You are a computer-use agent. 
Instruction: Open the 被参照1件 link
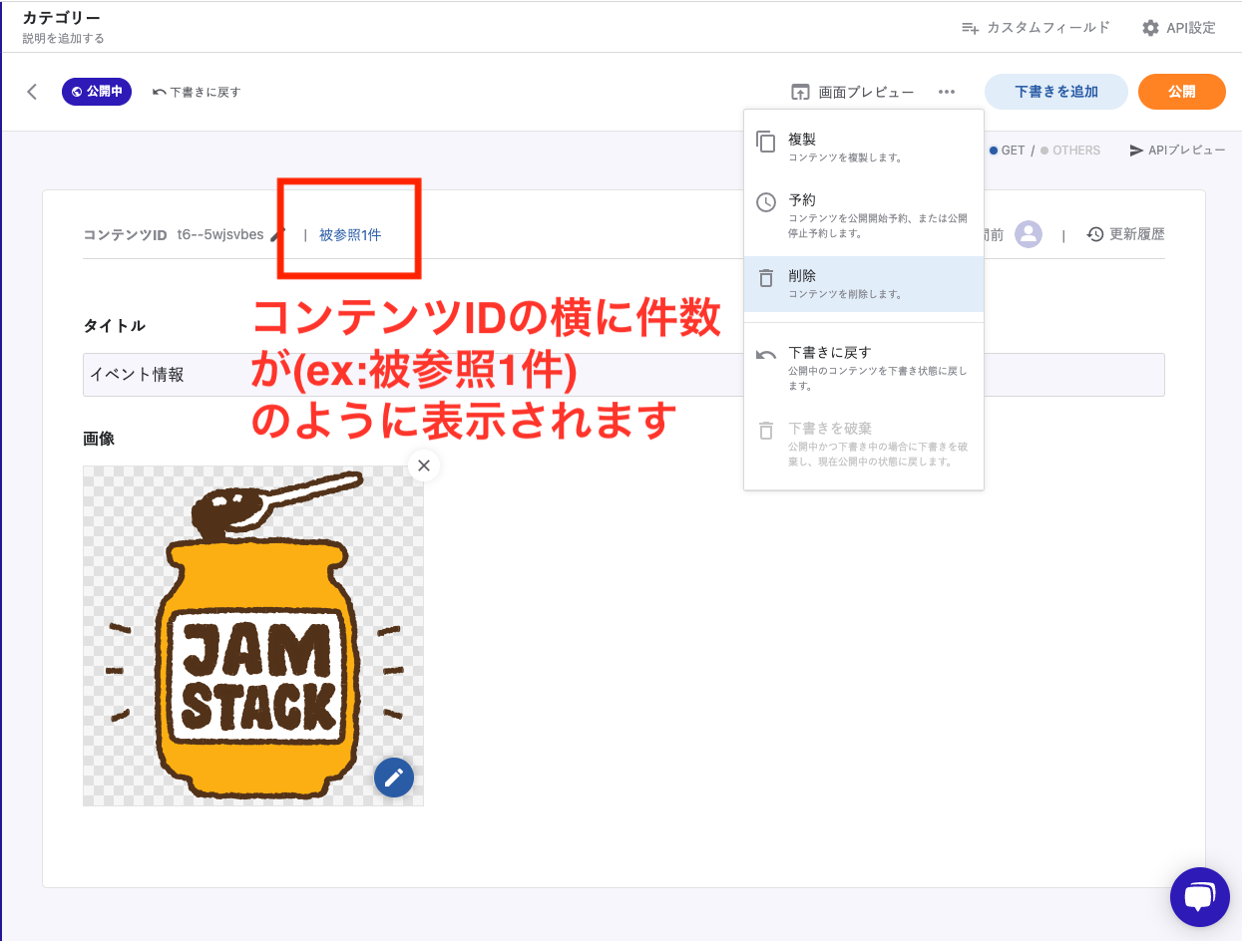coord(350,235)
